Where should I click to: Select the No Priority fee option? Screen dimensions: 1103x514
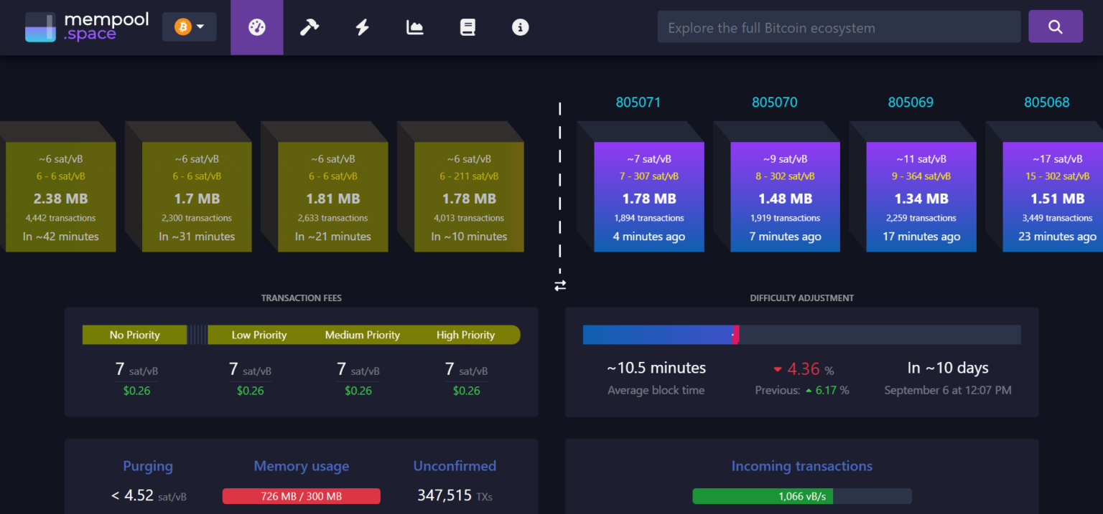134,334
